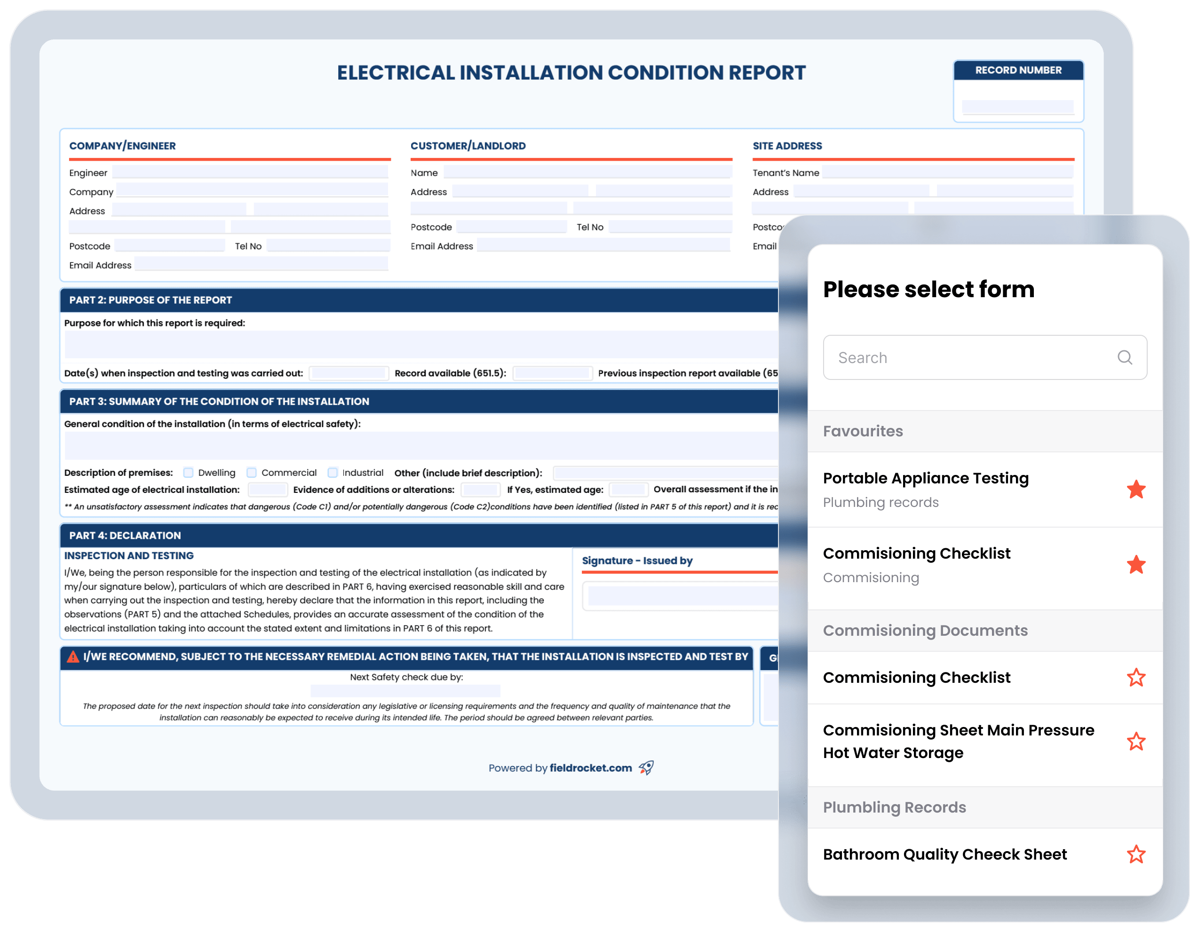Image resolution: width=1190 pixels, height=932 pixels.
Task: Click the Company field under Company/Engineer
Action: click(252, 190)
